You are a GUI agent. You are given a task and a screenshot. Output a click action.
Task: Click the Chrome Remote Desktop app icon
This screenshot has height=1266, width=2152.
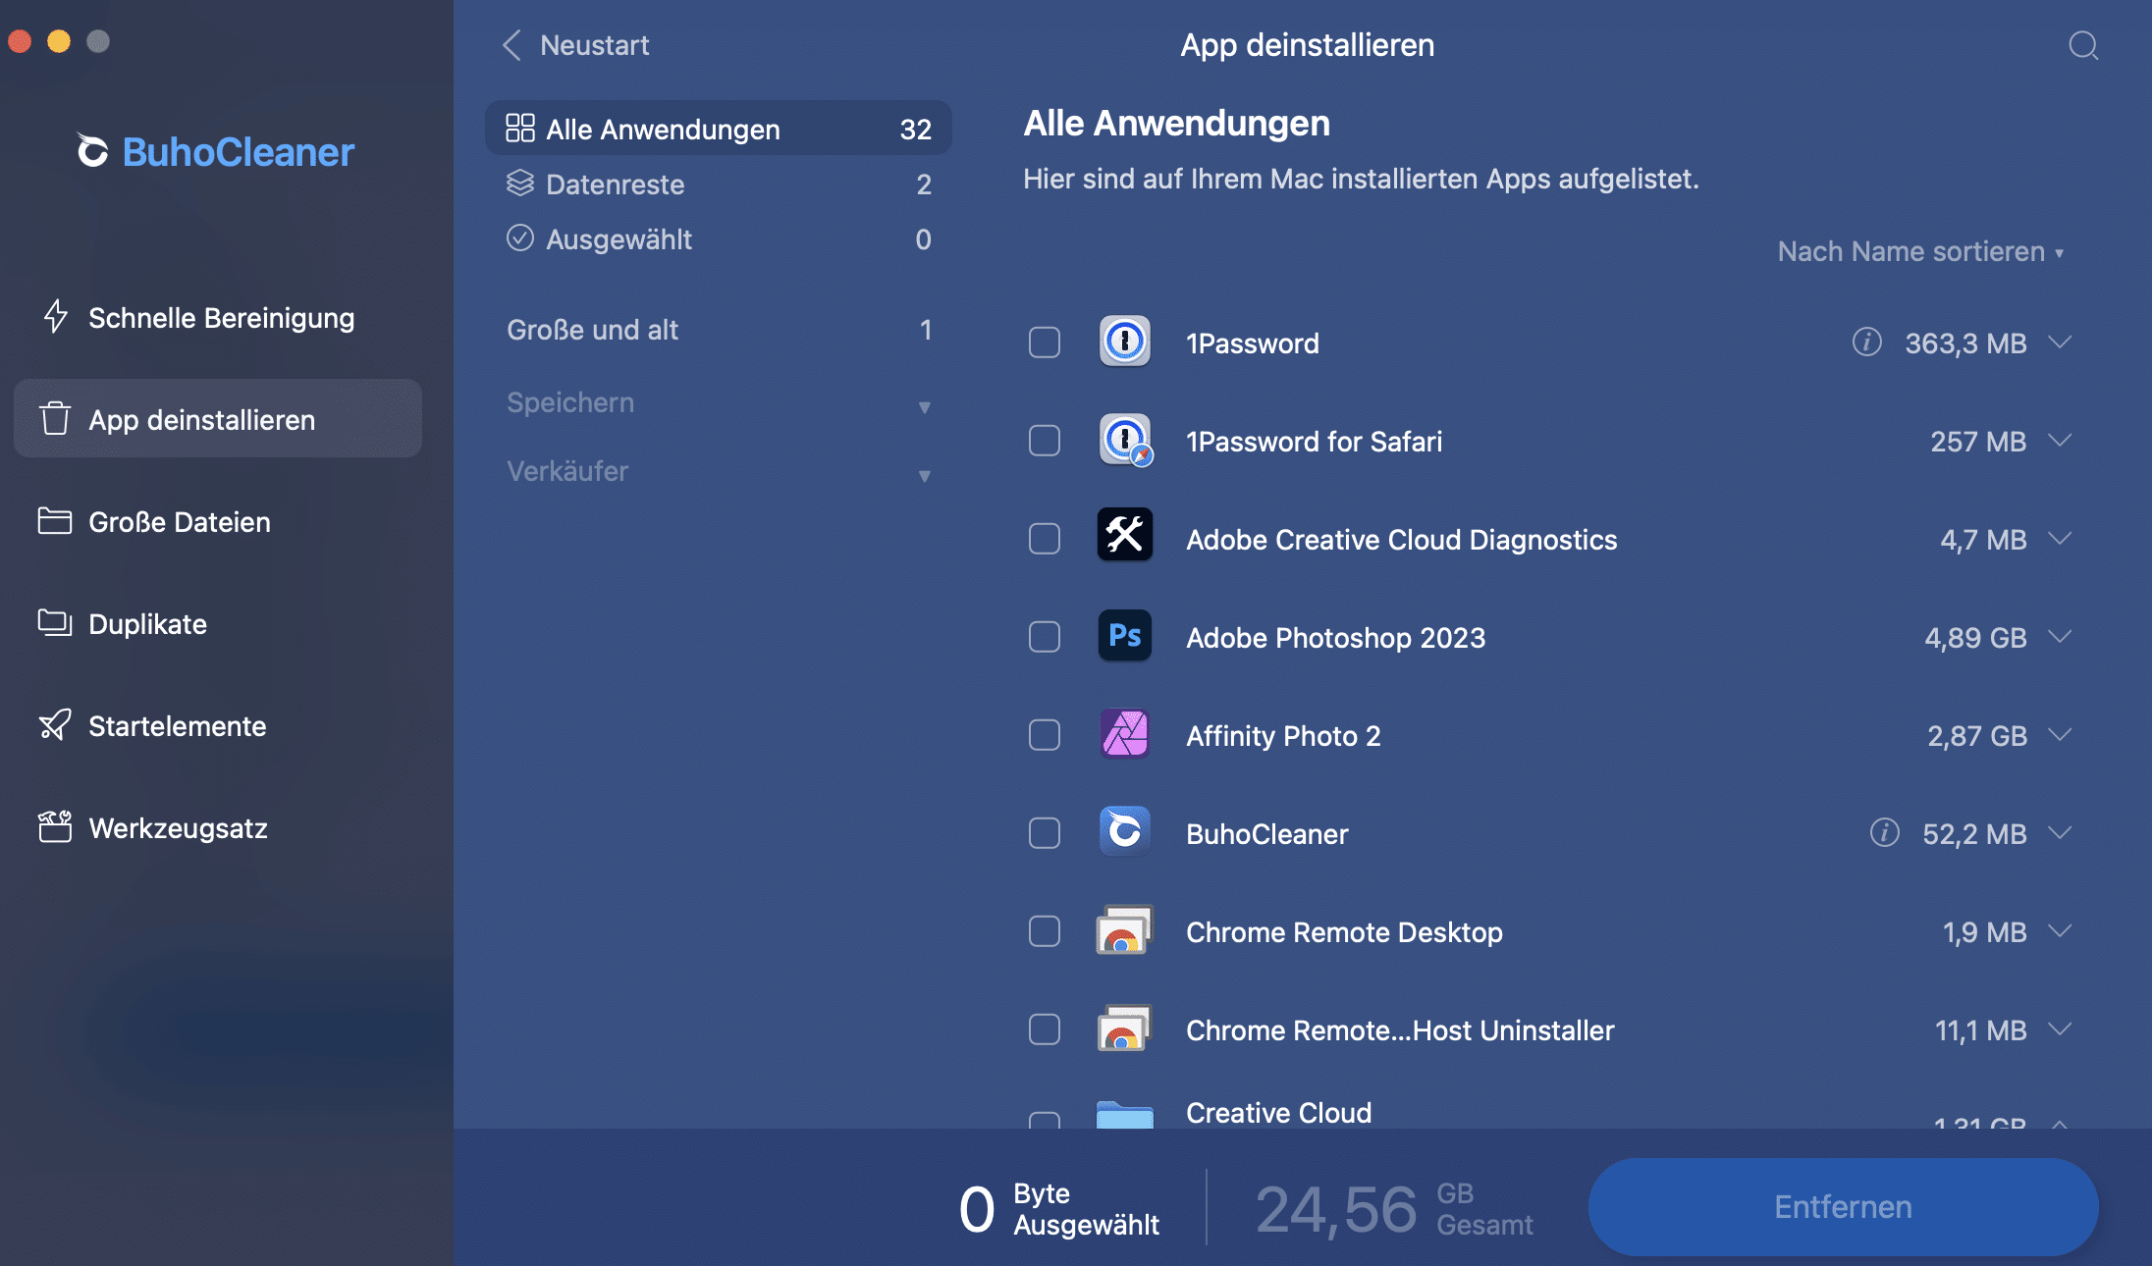click(x=1125, y=930)
